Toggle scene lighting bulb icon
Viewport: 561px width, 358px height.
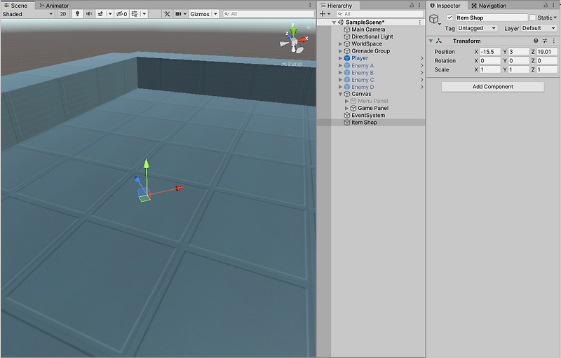coord(77,14)
